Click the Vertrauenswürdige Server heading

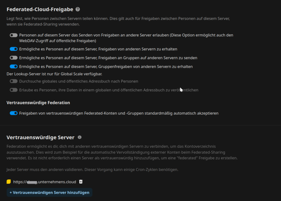pos(40,137)
